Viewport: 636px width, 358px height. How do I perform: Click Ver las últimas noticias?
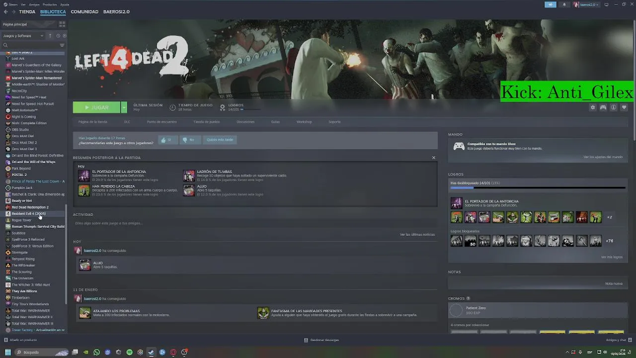tap(417, 234)
